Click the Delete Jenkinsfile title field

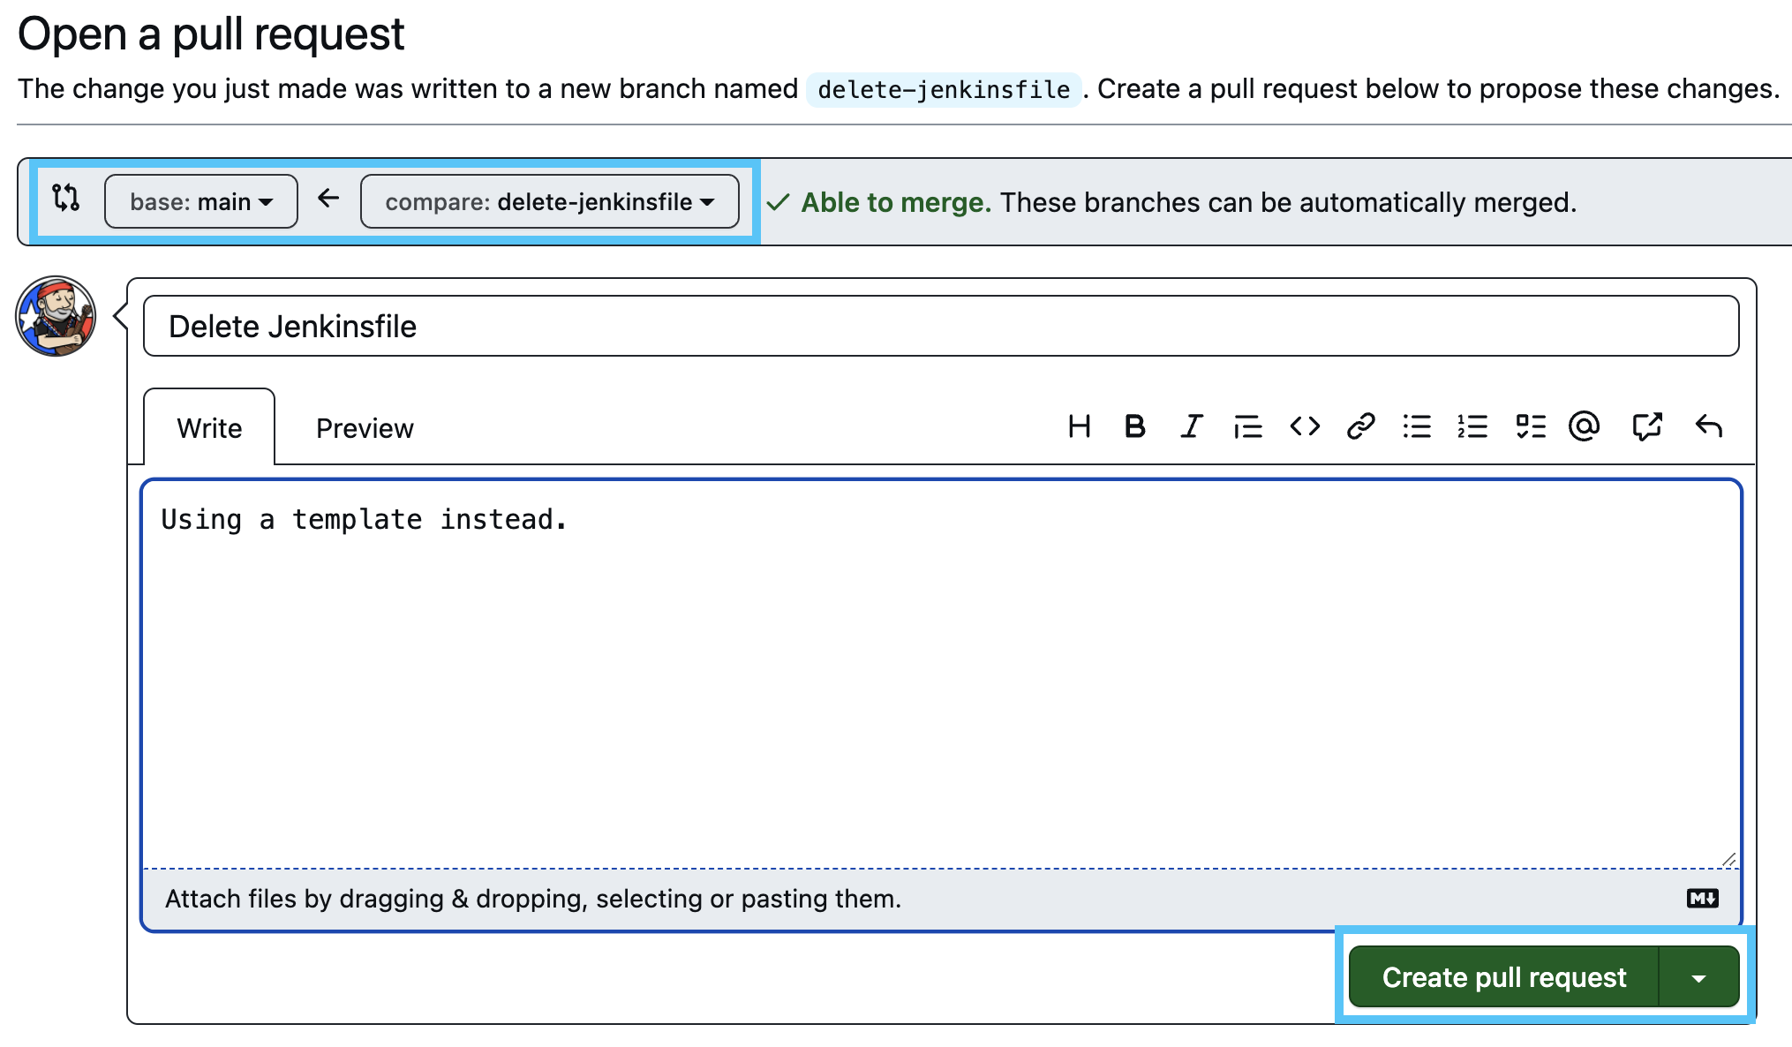pos(941,327)
